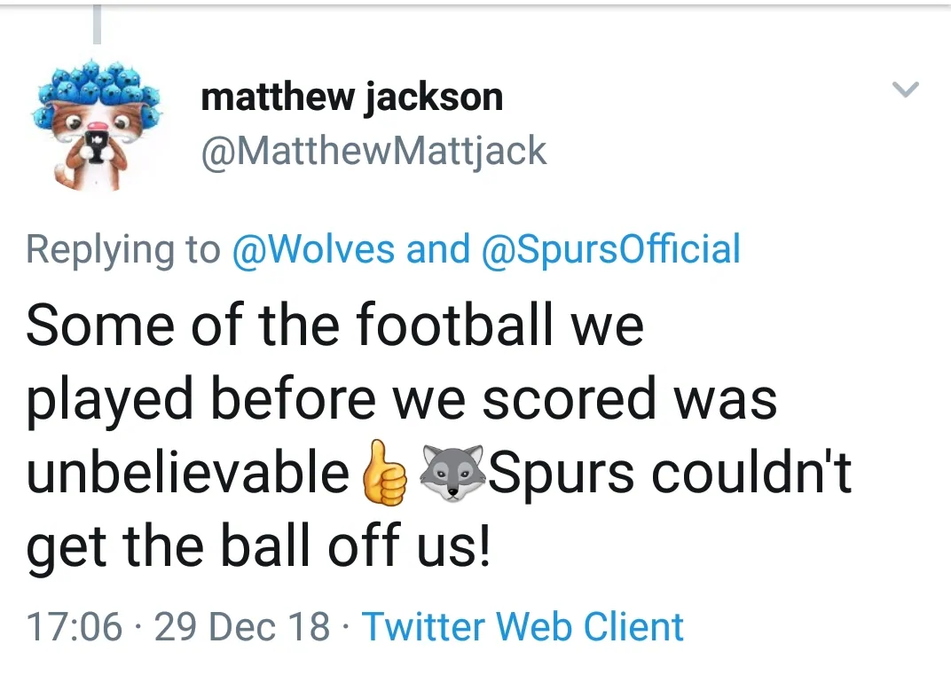Open the Twitter Web Client link
This screenshot has width=951, height=675.
click(x=523, y=627)
